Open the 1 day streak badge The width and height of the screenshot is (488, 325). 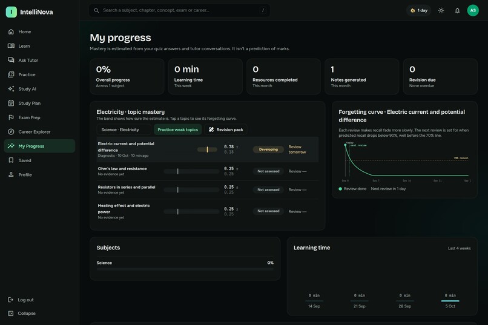point(418,10)
